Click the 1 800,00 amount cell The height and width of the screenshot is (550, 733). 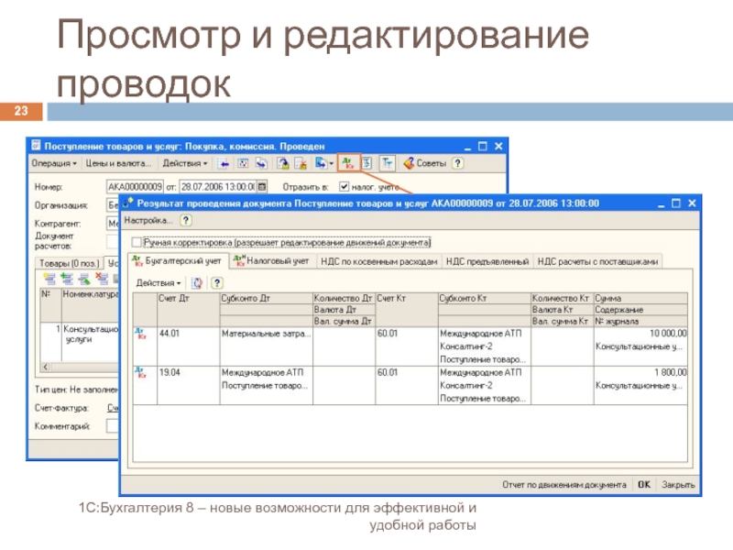tap(640, 372)
